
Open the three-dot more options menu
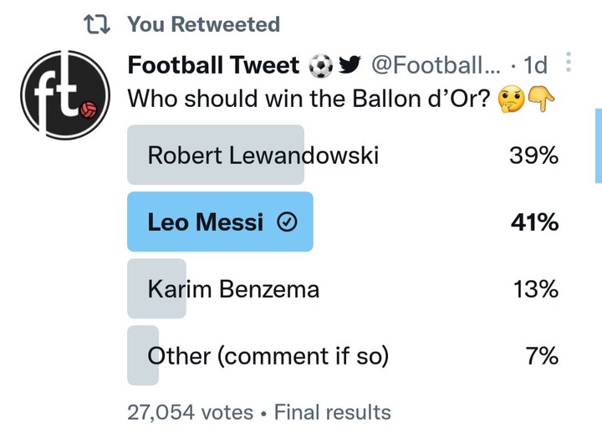(569, 62)
